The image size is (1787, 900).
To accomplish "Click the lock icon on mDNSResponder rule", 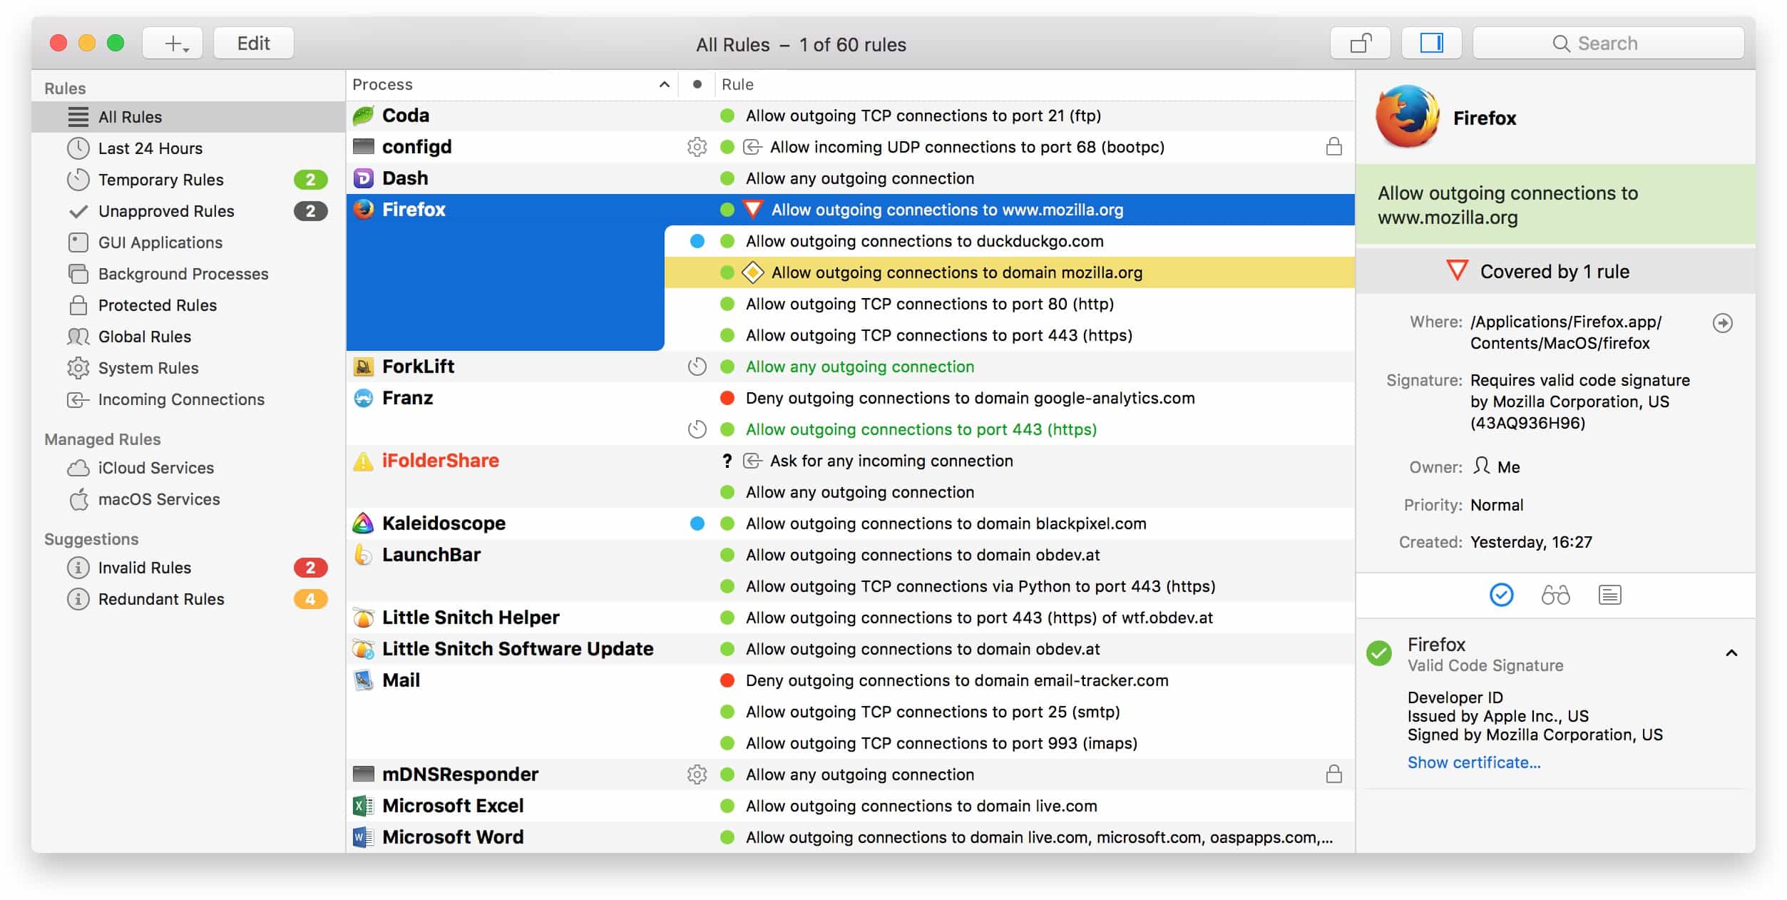I will [1333, 774].
